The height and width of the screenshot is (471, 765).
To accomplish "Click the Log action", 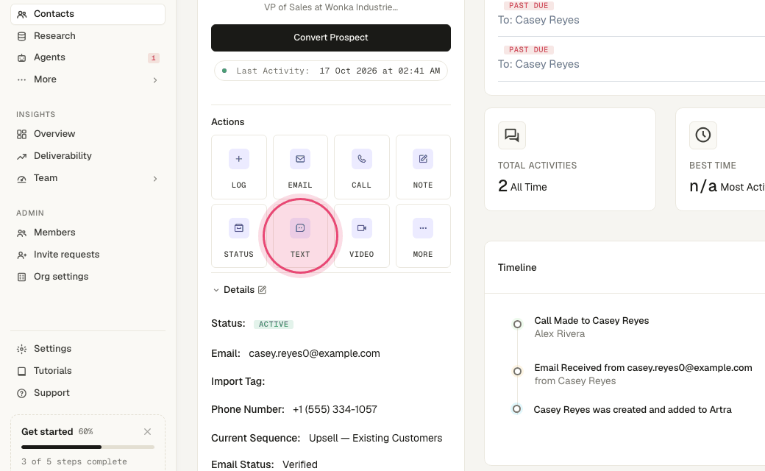I will (239, 167).
